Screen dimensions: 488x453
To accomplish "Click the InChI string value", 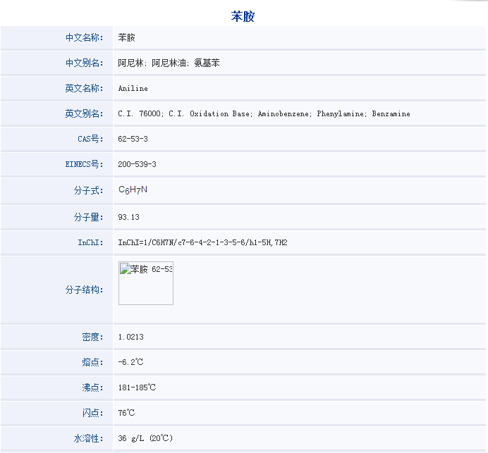I will (x=202, y=242).
